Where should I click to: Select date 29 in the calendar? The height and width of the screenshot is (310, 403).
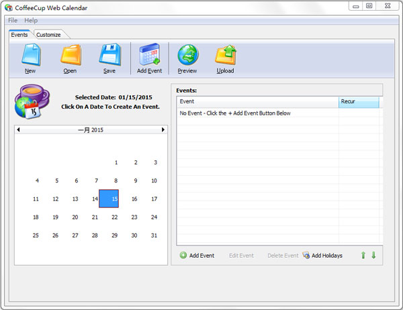(115, 236)
